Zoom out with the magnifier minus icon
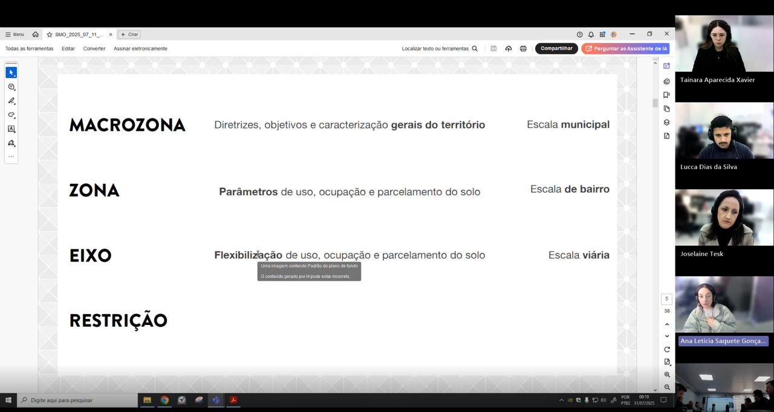 667,387
